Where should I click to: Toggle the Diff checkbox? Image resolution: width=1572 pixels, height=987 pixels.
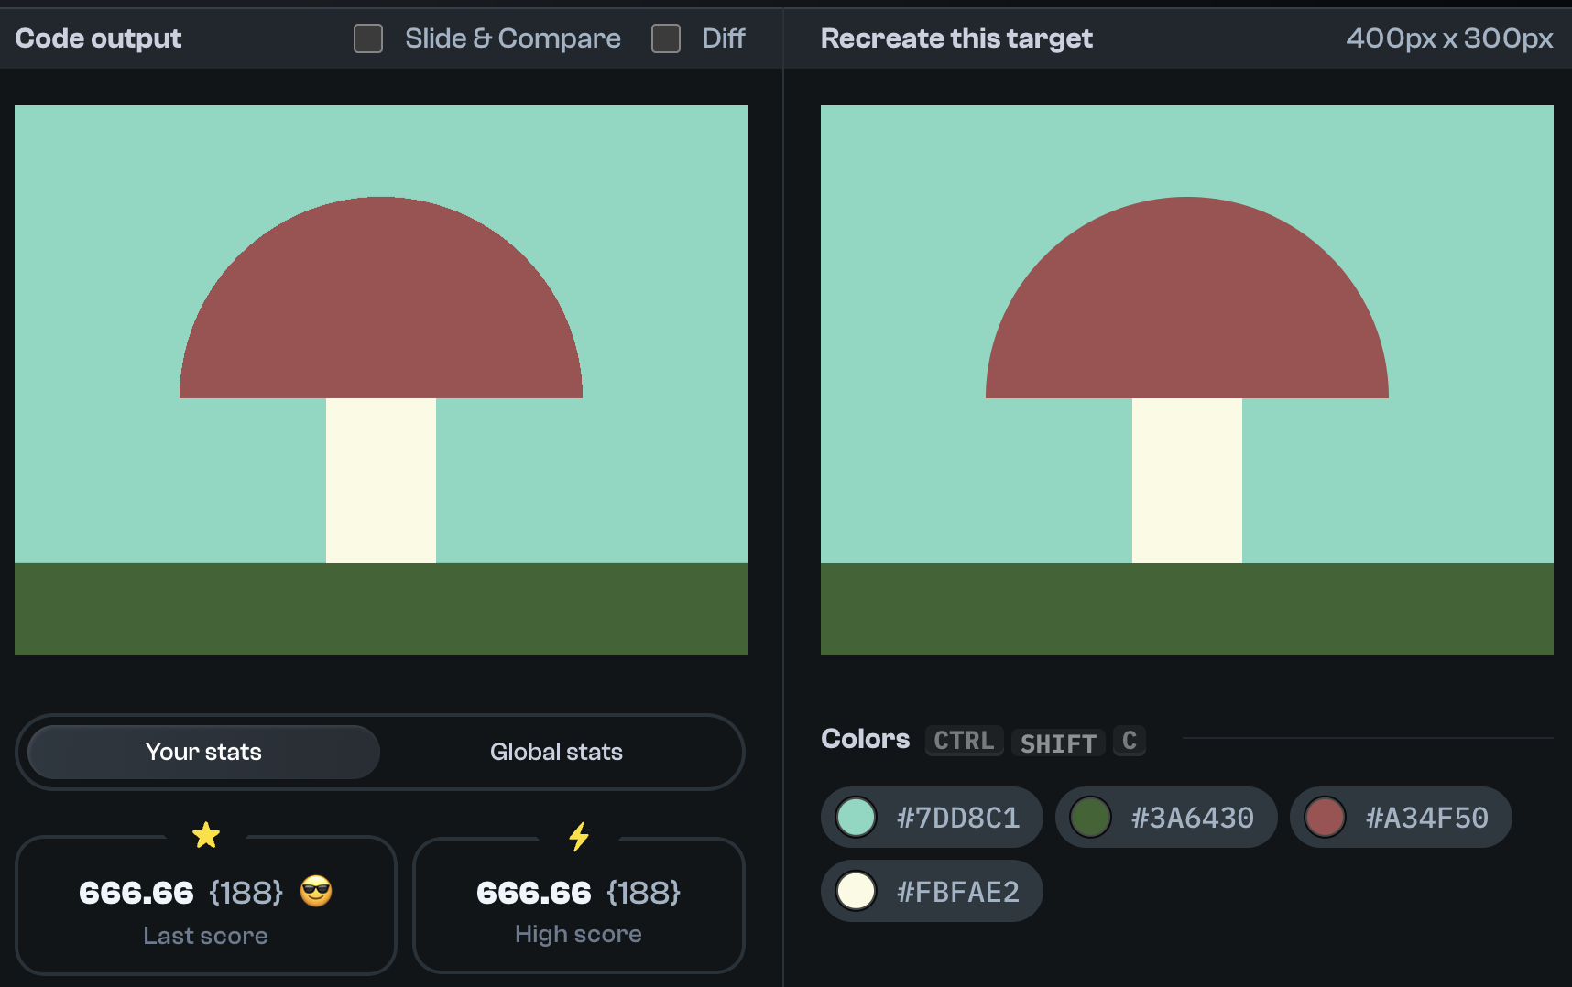pyautogui.click(x=666, y=38)
